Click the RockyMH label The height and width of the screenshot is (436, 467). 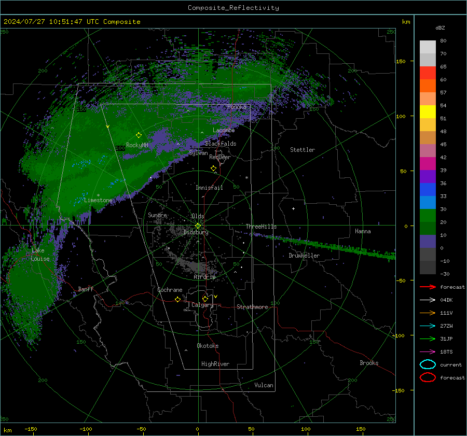click(137, 145)
